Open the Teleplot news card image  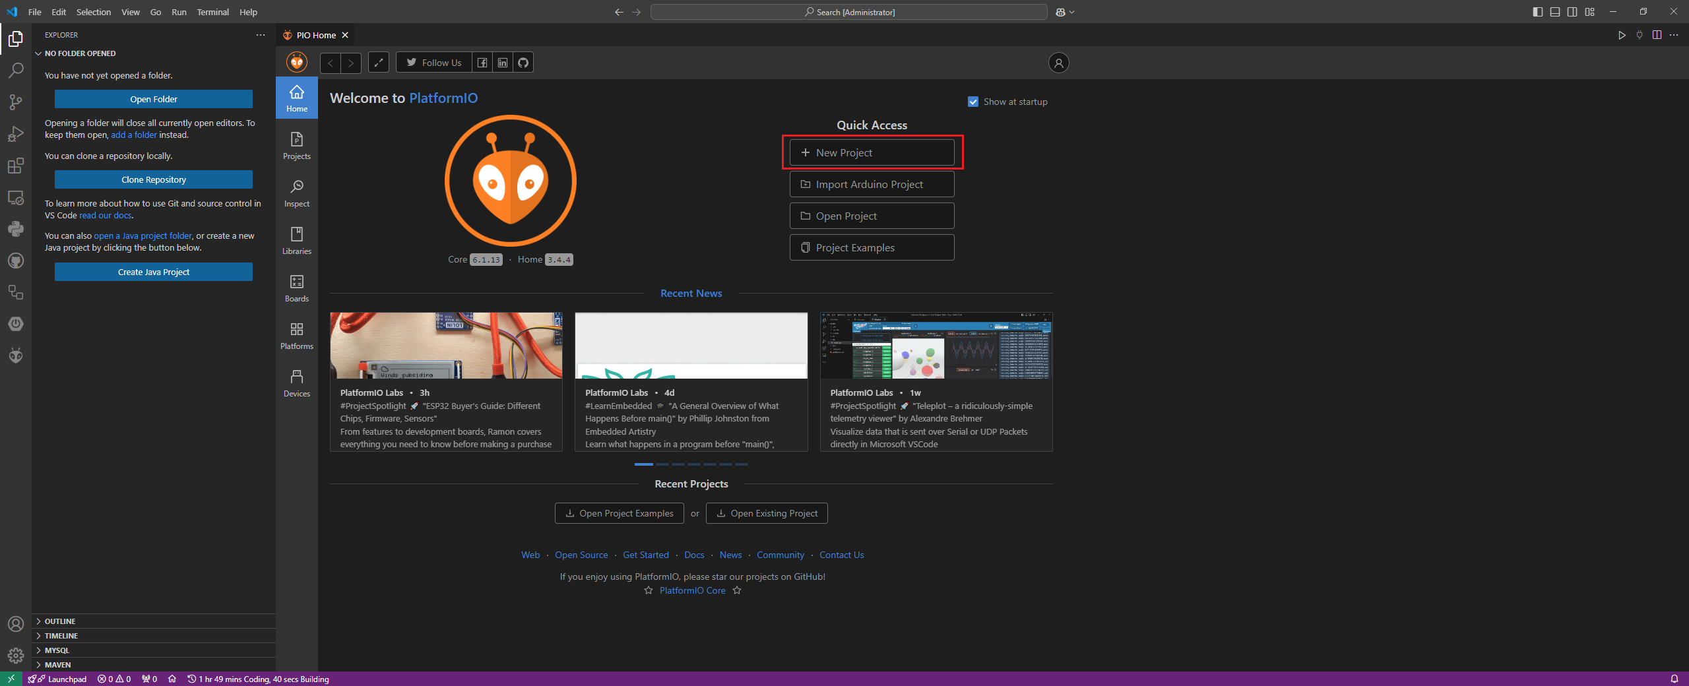(936, 345)
